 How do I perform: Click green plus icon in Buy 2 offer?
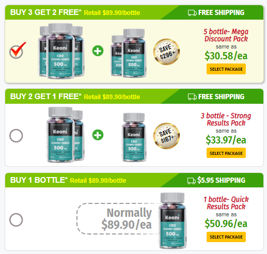[98, 135]
